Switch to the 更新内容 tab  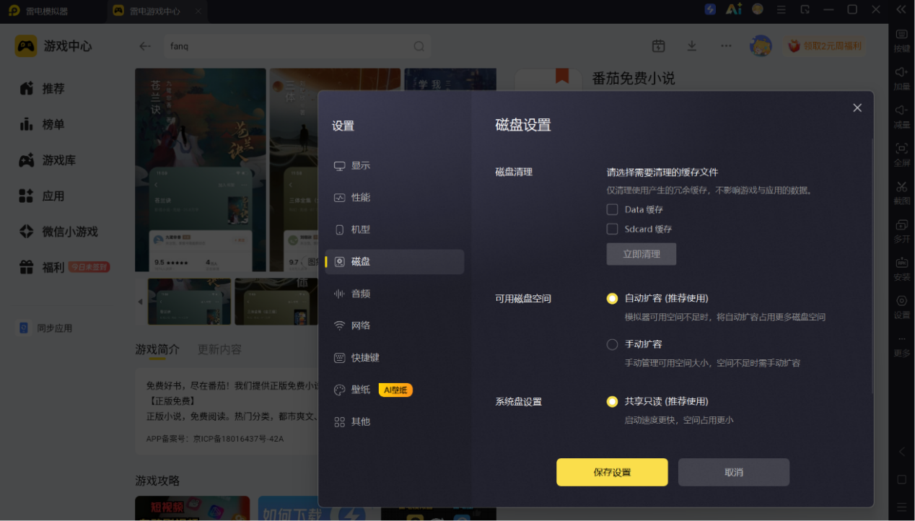click(219, 349)
